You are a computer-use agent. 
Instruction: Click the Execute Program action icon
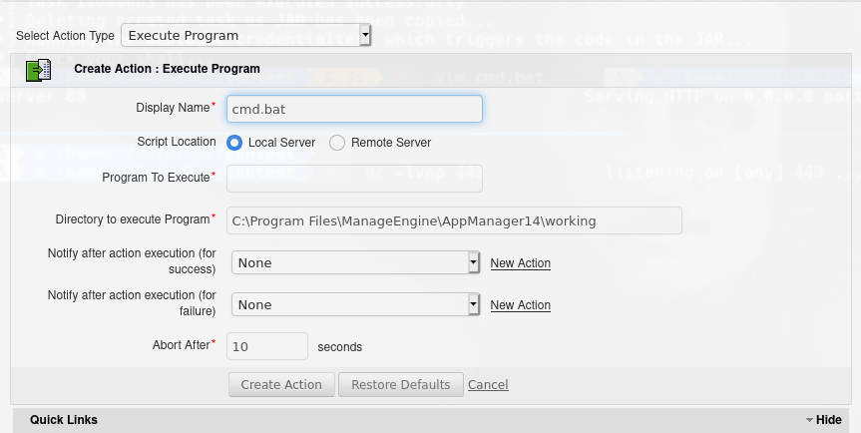38,70
